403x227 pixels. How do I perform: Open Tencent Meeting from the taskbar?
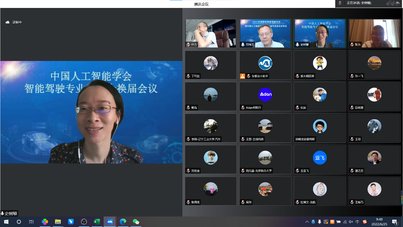pos(110,222)
